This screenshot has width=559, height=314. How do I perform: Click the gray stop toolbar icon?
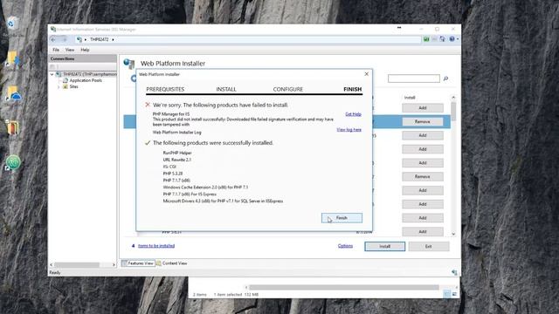(x=434, y=39)
